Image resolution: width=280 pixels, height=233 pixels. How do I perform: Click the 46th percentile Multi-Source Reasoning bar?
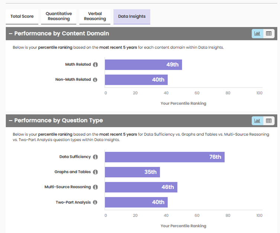point(141,187)
